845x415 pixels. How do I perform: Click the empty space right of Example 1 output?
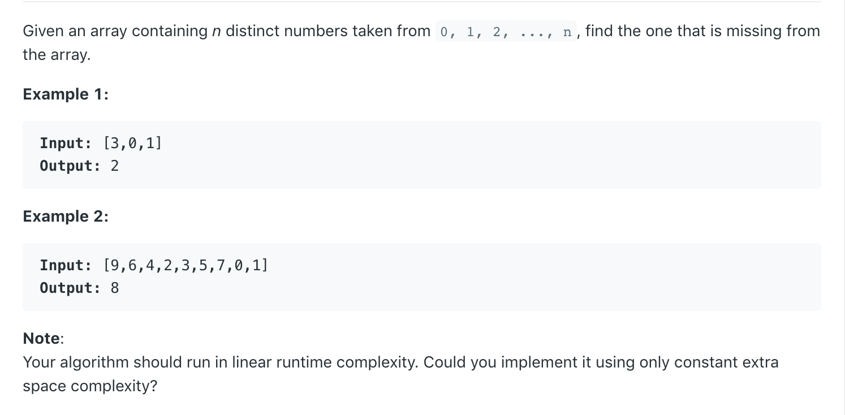click(x=469, y=166)
